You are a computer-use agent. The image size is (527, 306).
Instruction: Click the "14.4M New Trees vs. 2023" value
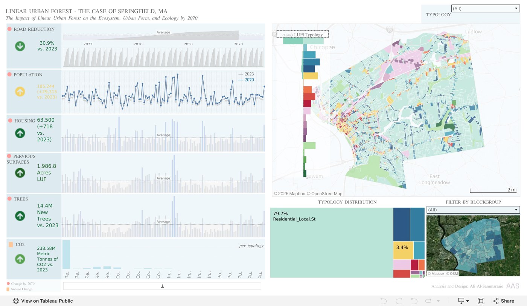[x=48, y=216]
